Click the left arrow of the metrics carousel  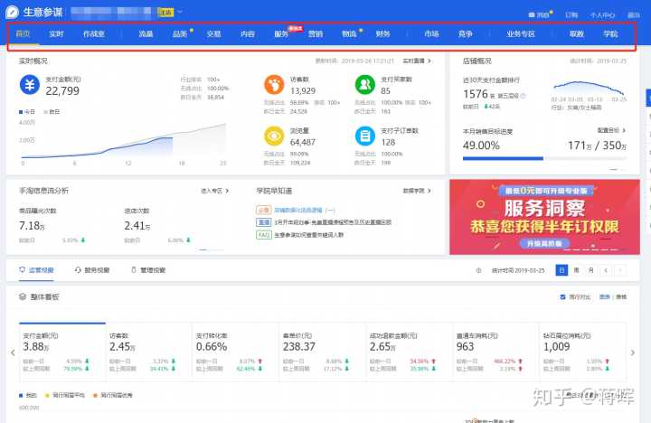click(12, 352)
